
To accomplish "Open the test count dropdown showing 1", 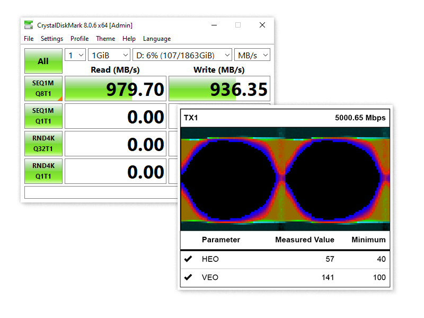I will pos(75,55).
